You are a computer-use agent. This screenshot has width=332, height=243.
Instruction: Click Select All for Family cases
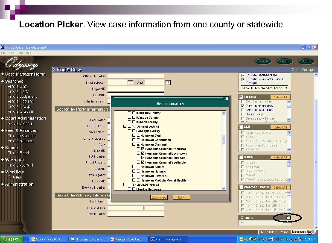click(x=280, y=158)
